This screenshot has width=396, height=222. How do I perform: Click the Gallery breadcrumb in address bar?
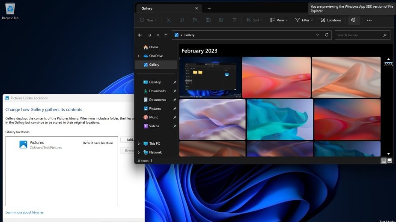coord(189,35)
